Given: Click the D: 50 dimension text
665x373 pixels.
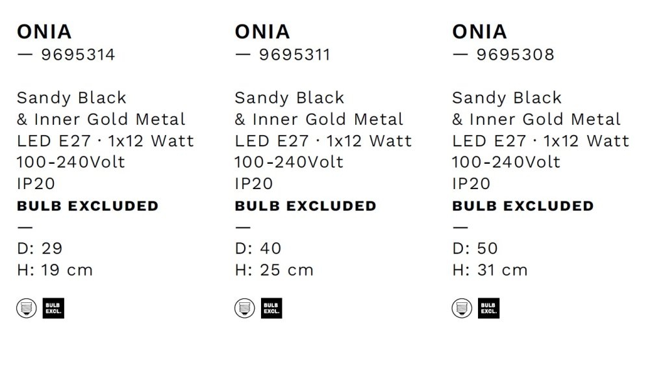Looking at the screenshot, I should click(x=475, y=248).
